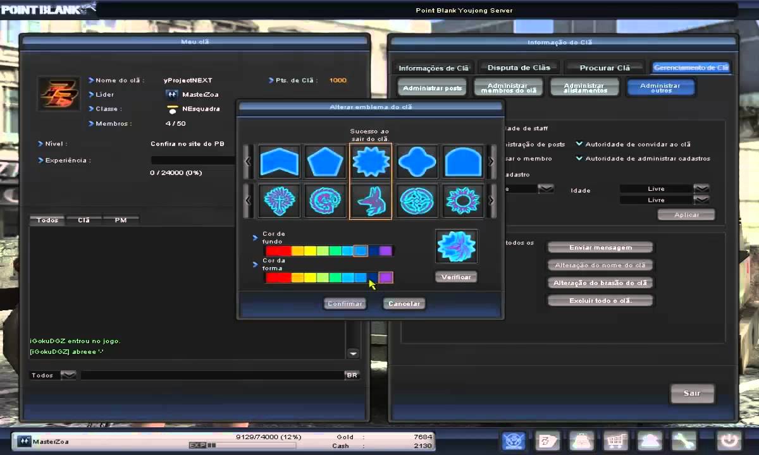Screen dimensions: 759x455
Task: Choose purple in Cor de fundo row
Action: [386, 251]
